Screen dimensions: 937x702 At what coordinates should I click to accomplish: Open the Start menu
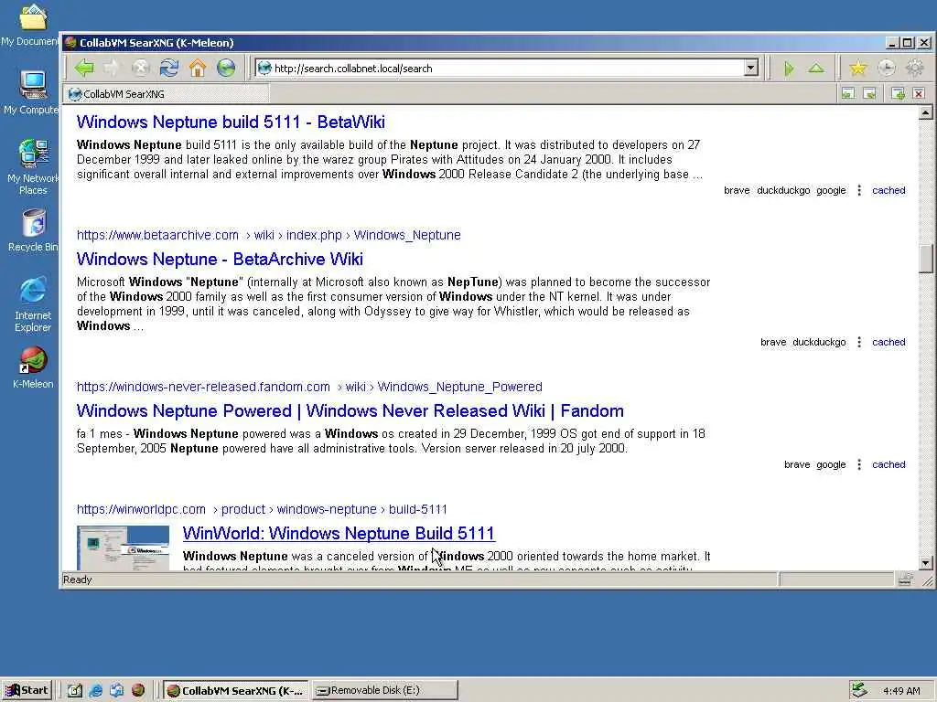27,690
